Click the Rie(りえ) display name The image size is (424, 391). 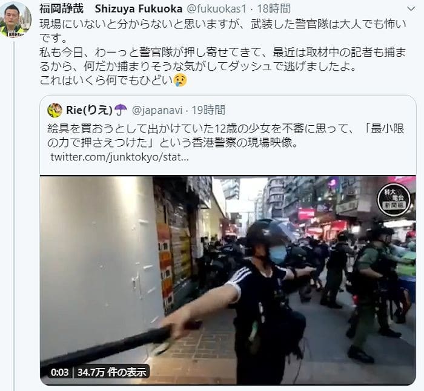point(89,110)
